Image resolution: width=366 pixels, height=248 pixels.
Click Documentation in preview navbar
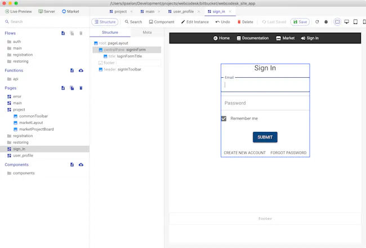tap(253, 38)
